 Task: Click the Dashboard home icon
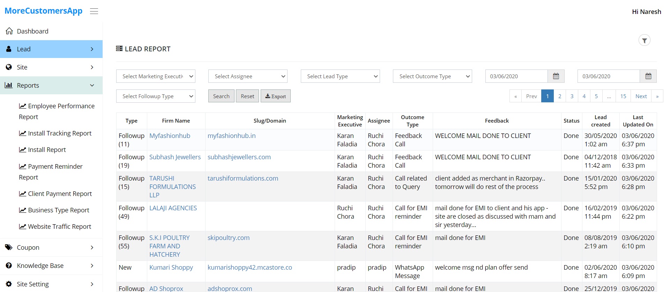(9, 31)
